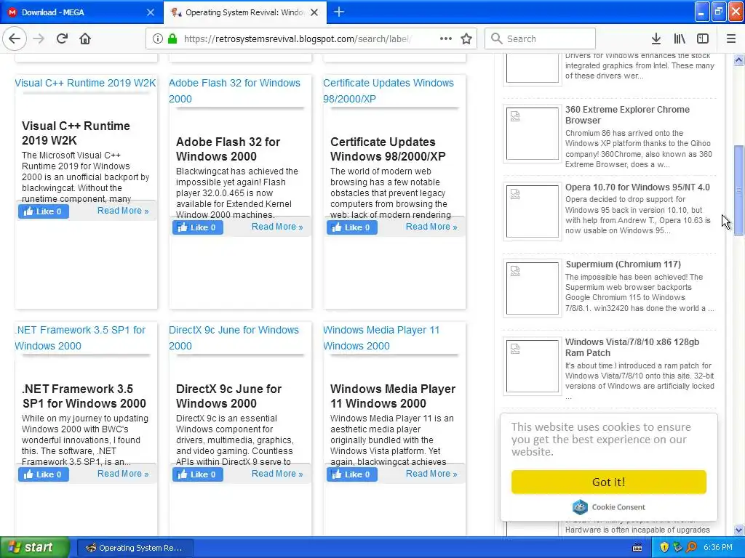This screenshot has width=745, height=558.
Task: Read More on Adobe Flash 32 post
Action: coord(277,227)
